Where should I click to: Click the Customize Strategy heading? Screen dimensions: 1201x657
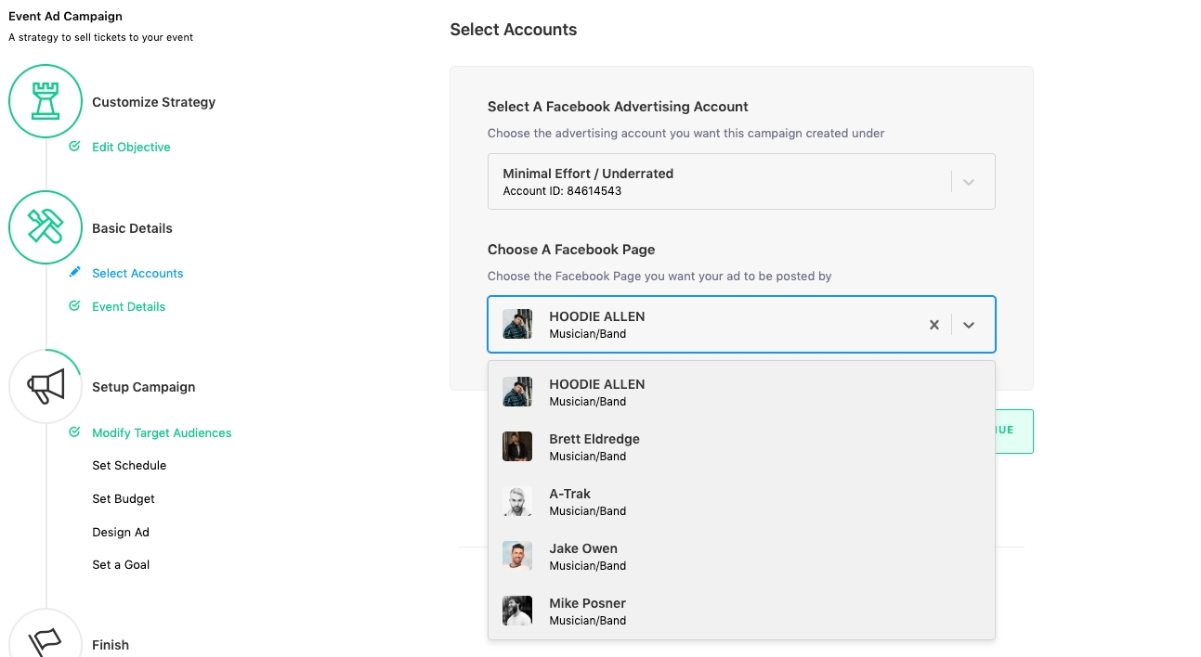click(153, 102)
